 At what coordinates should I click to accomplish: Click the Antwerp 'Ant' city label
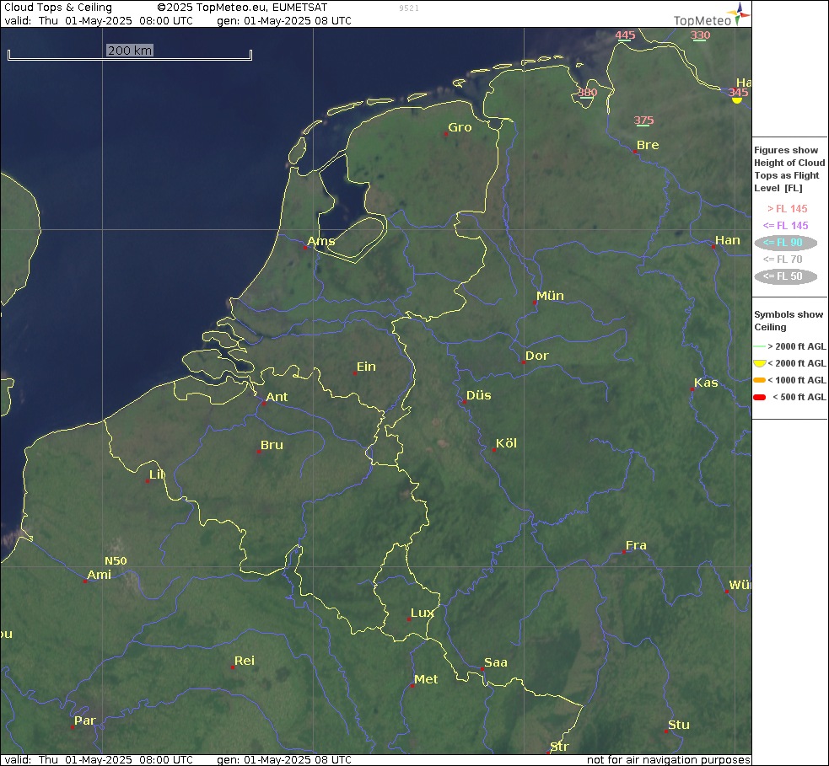277,397
